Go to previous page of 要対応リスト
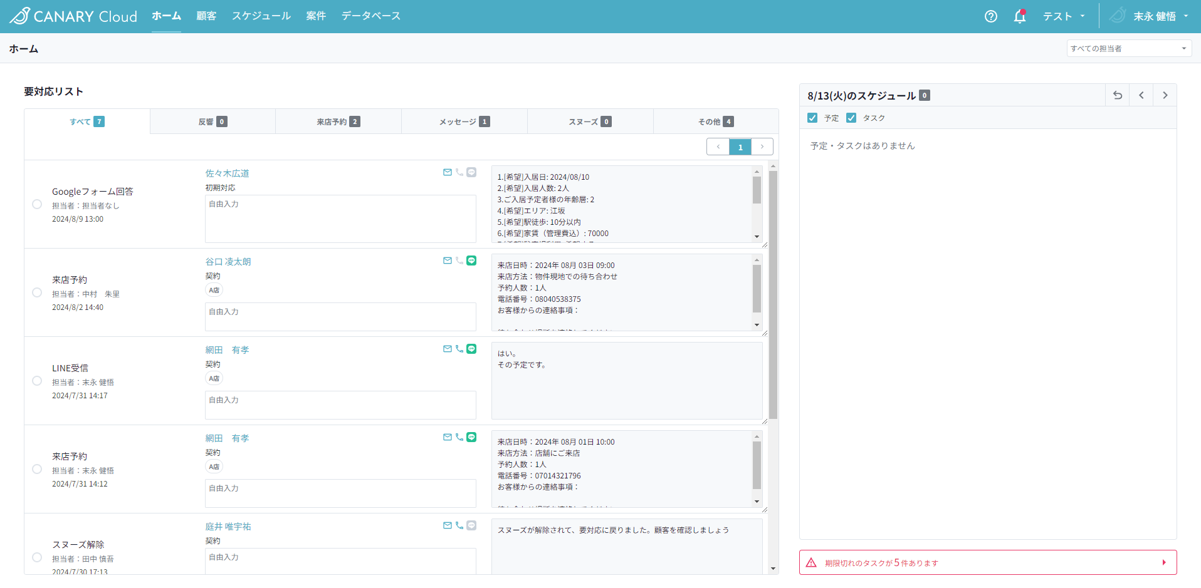 (718, 147)
